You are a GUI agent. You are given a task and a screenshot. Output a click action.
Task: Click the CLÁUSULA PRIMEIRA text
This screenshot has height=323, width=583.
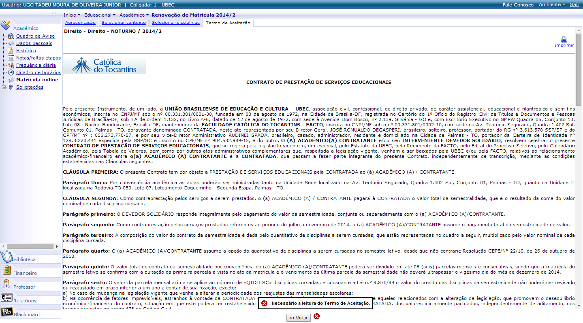click(x=91, y=172)
